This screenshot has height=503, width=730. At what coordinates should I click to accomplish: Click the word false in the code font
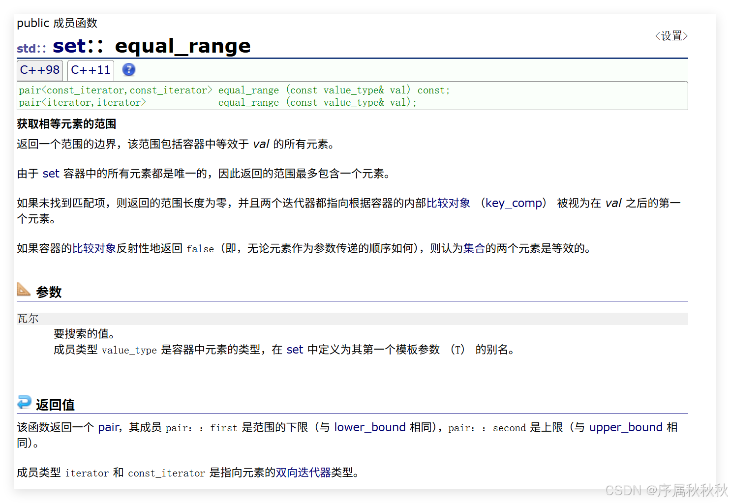[x=200, y=249]
